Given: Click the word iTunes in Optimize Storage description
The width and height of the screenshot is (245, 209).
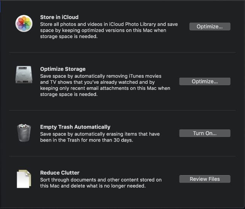Looking at the screenshot, I should pos(136,76).
